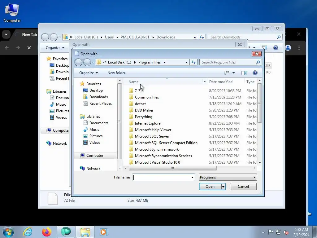Click the forward arrow in Open with dialog

(x=87, y=62)
